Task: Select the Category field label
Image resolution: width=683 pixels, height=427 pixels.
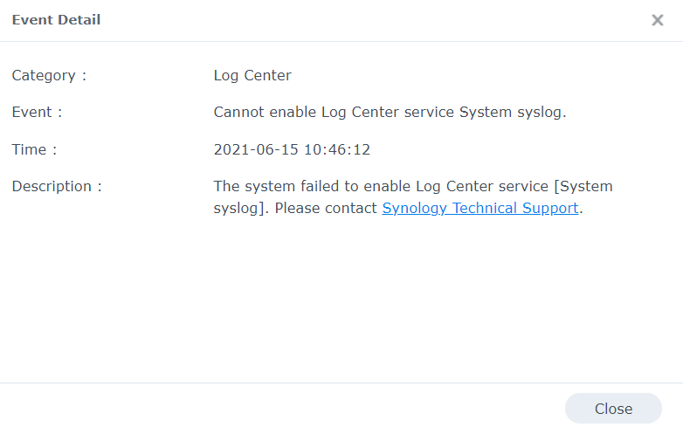Action: 49,76
